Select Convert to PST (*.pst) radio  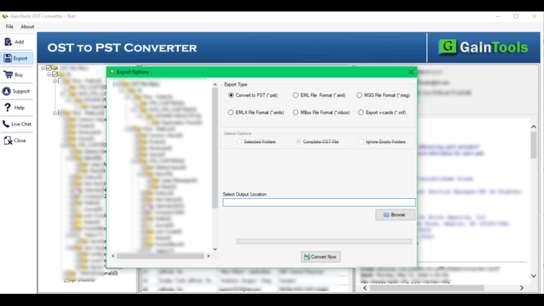[231, 95]
